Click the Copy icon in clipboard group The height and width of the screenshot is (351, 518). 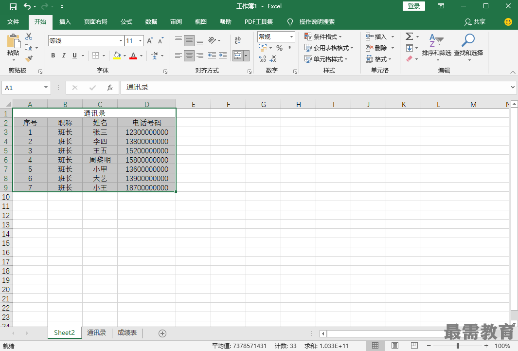pos(28,48)
